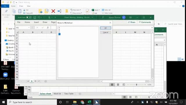Viewport: 186px width, 105px height.
Task: Click the Windows Start button
Action: pyautogui.click(x=3, y=102)
